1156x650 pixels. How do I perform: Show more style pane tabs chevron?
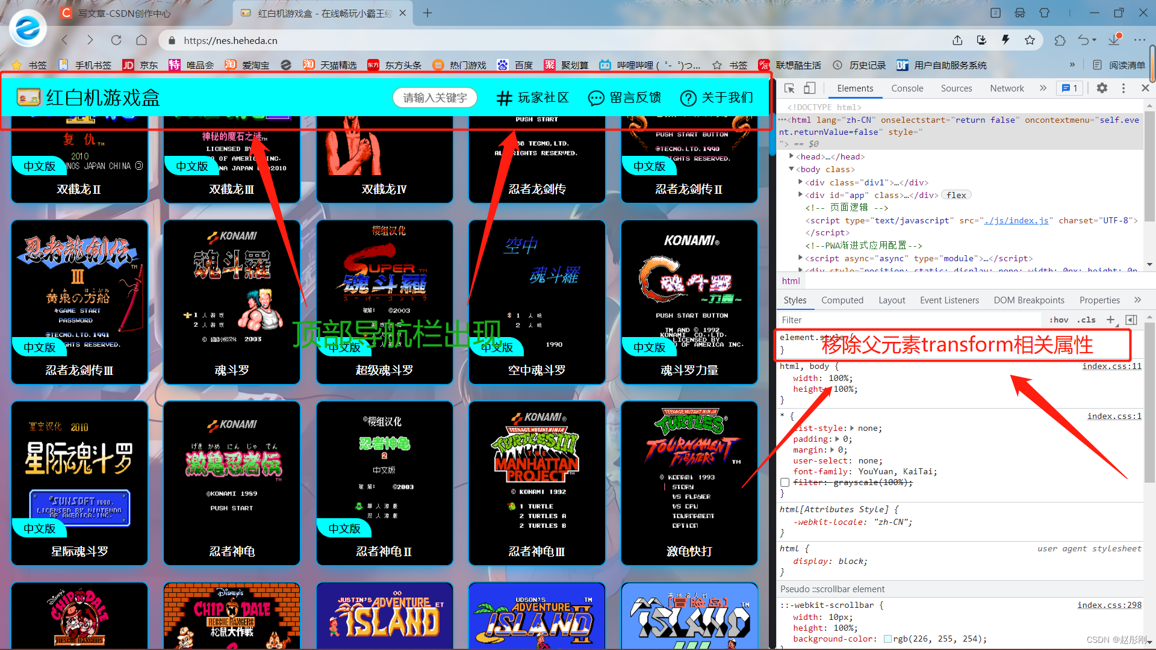tap(1137, 300)
